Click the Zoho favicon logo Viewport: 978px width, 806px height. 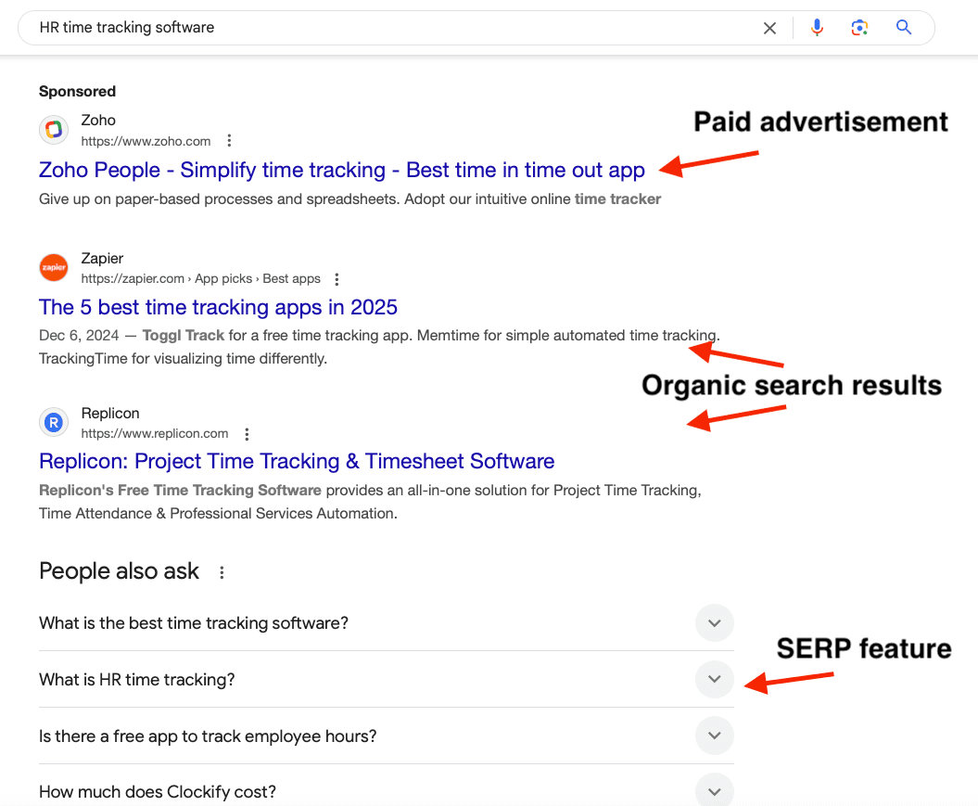click(x=54, y=130)
